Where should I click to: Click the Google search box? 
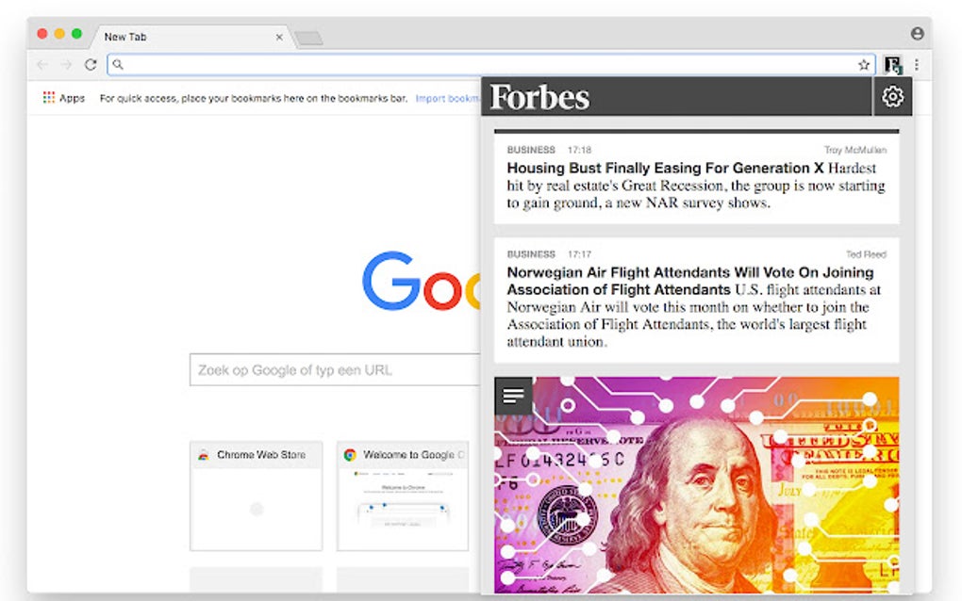coord(335,370)
